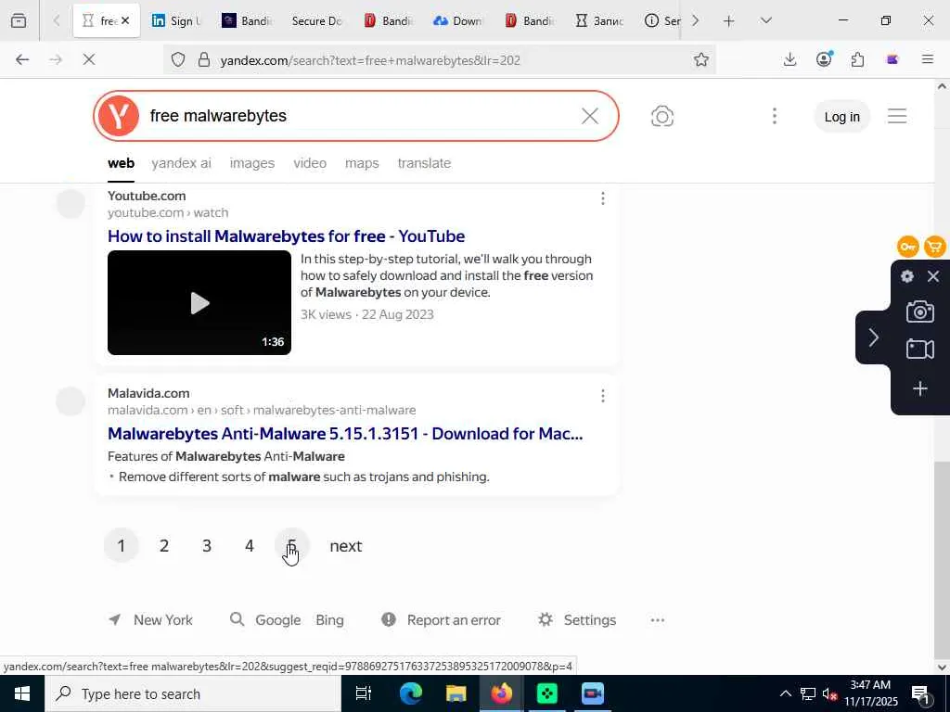Screen dimensions: 950x712
Task: Go to results page 2
Action: tap(164, 545)
